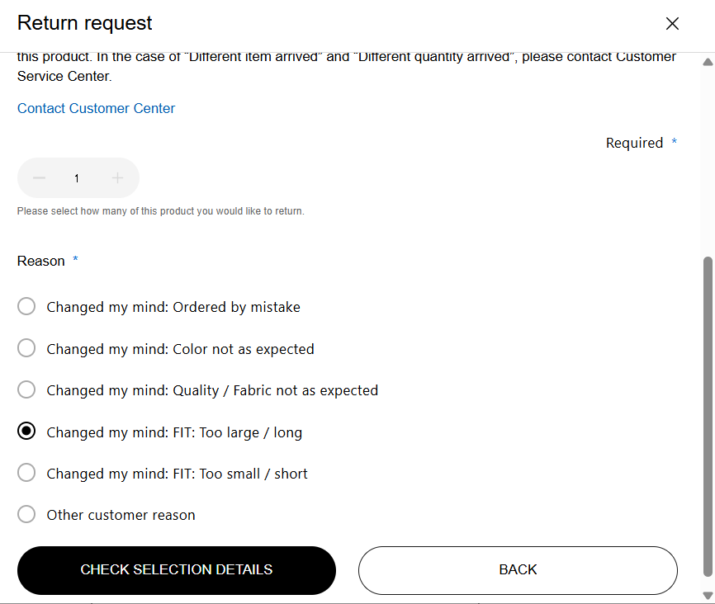Image resolution: width=715 pixels, height=604 pixels.
Task: Click the quantity help text below stepper
Action: [161, 211]
